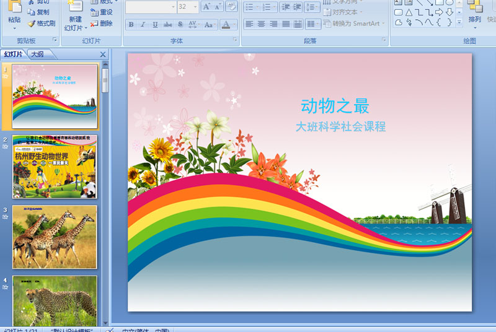
Task: Click the copy (复制) icon
Action: 38,12
